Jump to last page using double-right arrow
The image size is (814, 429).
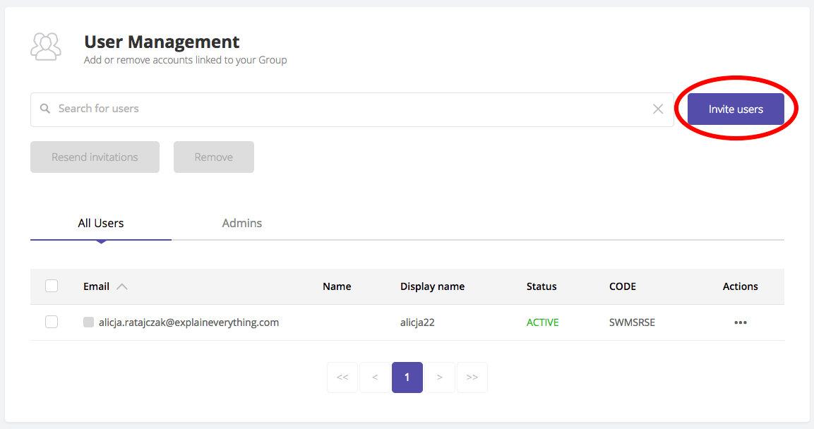472,377
